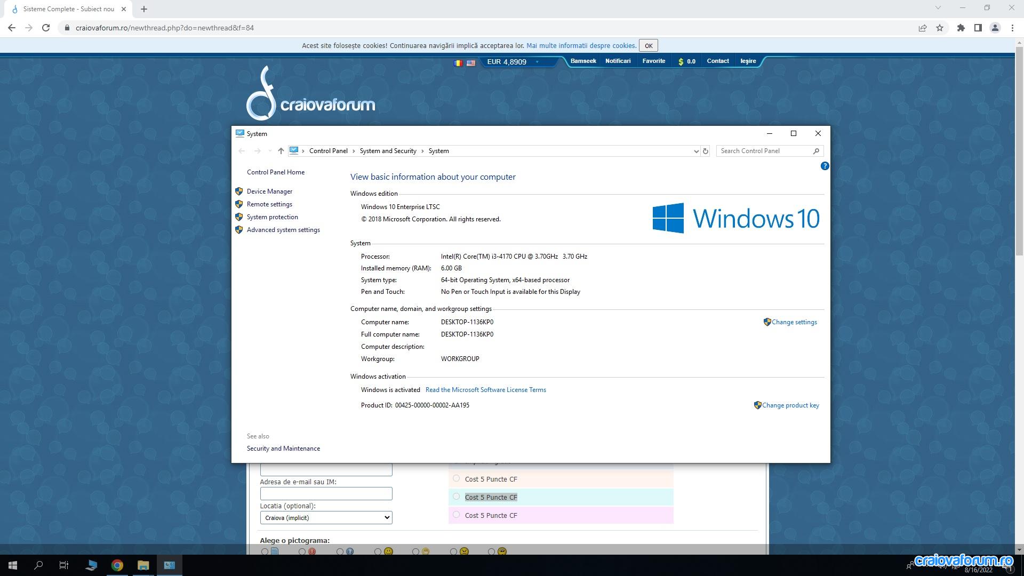The height and width of the screenshot is (576, 1024).
Task: Open recent locations dropdown in System window
Action: (270, 151)
